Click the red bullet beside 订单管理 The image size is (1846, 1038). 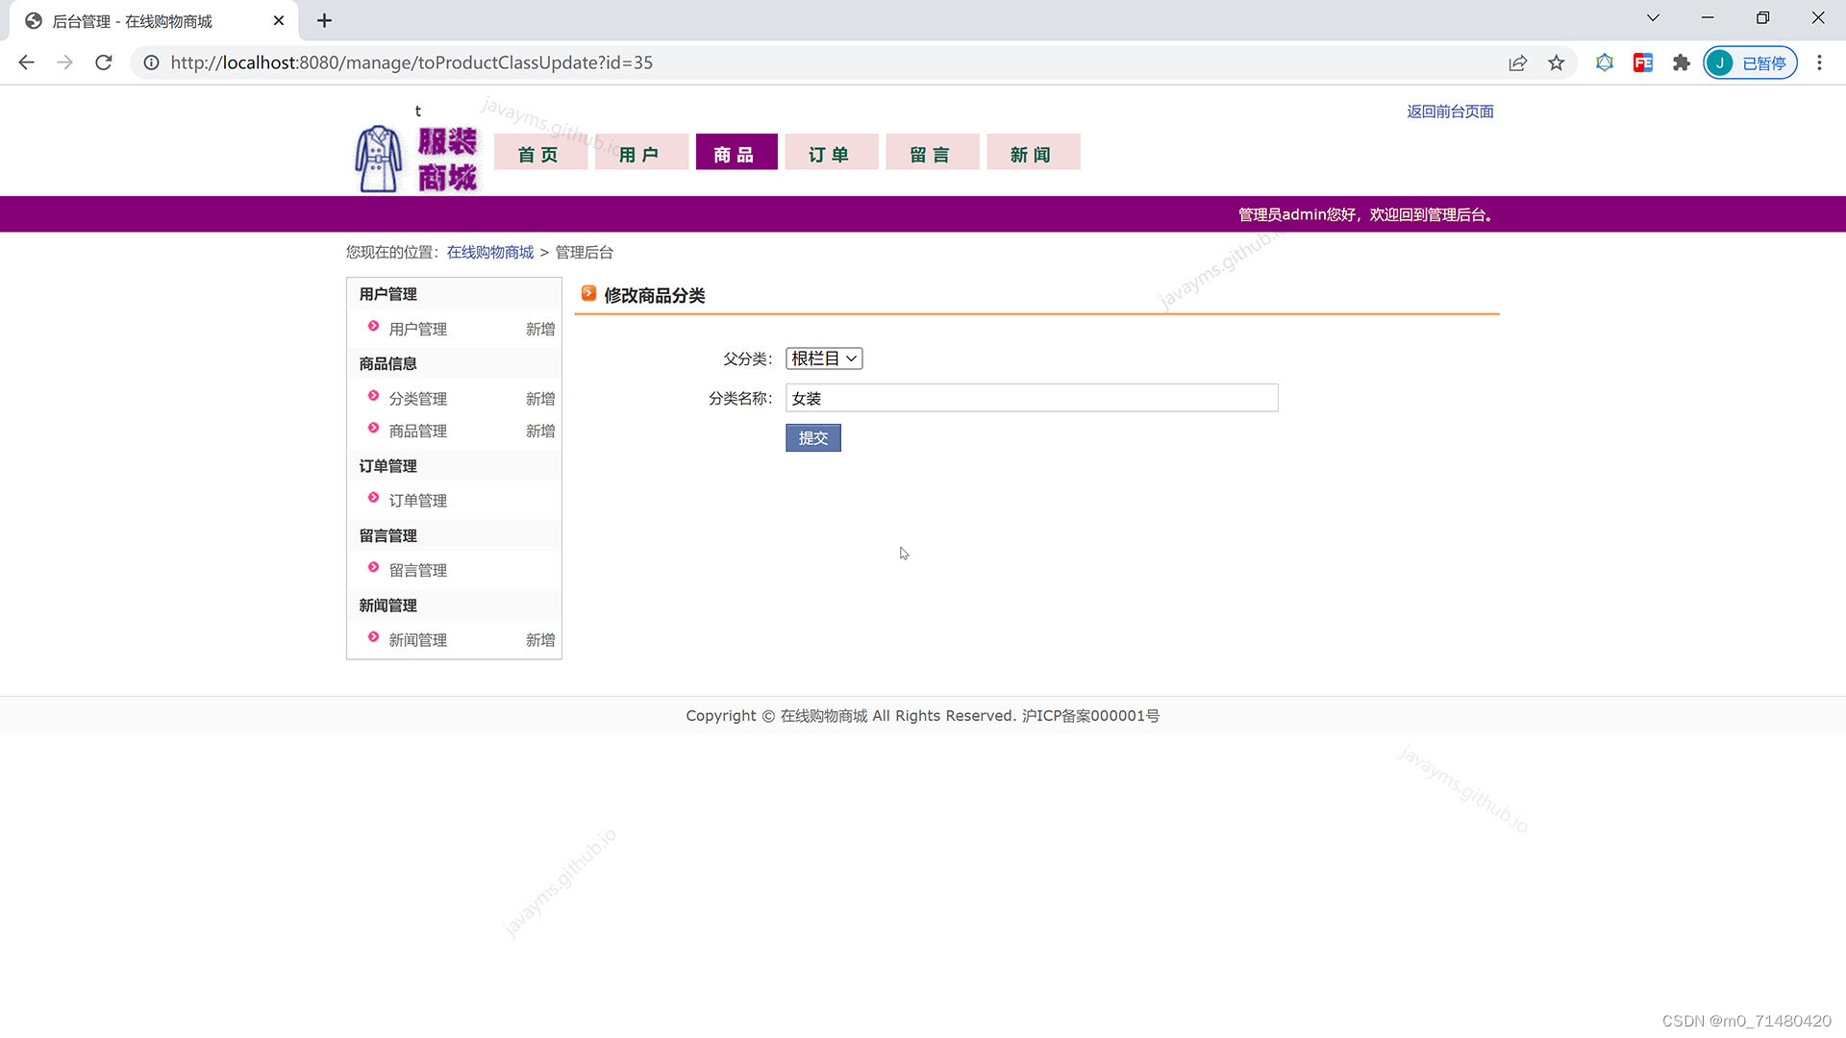(373, 497)
